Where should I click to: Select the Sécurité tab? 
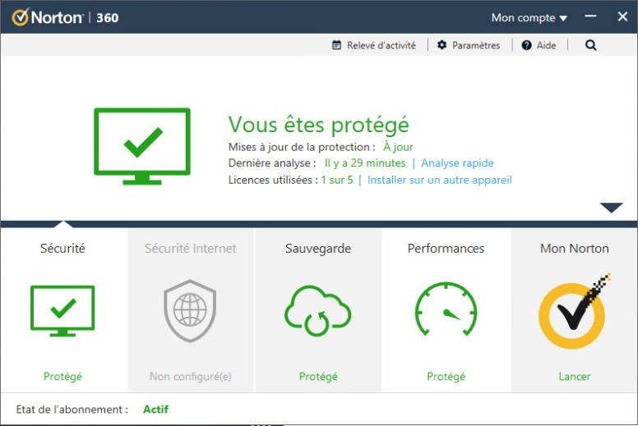(x=62, y=248)
